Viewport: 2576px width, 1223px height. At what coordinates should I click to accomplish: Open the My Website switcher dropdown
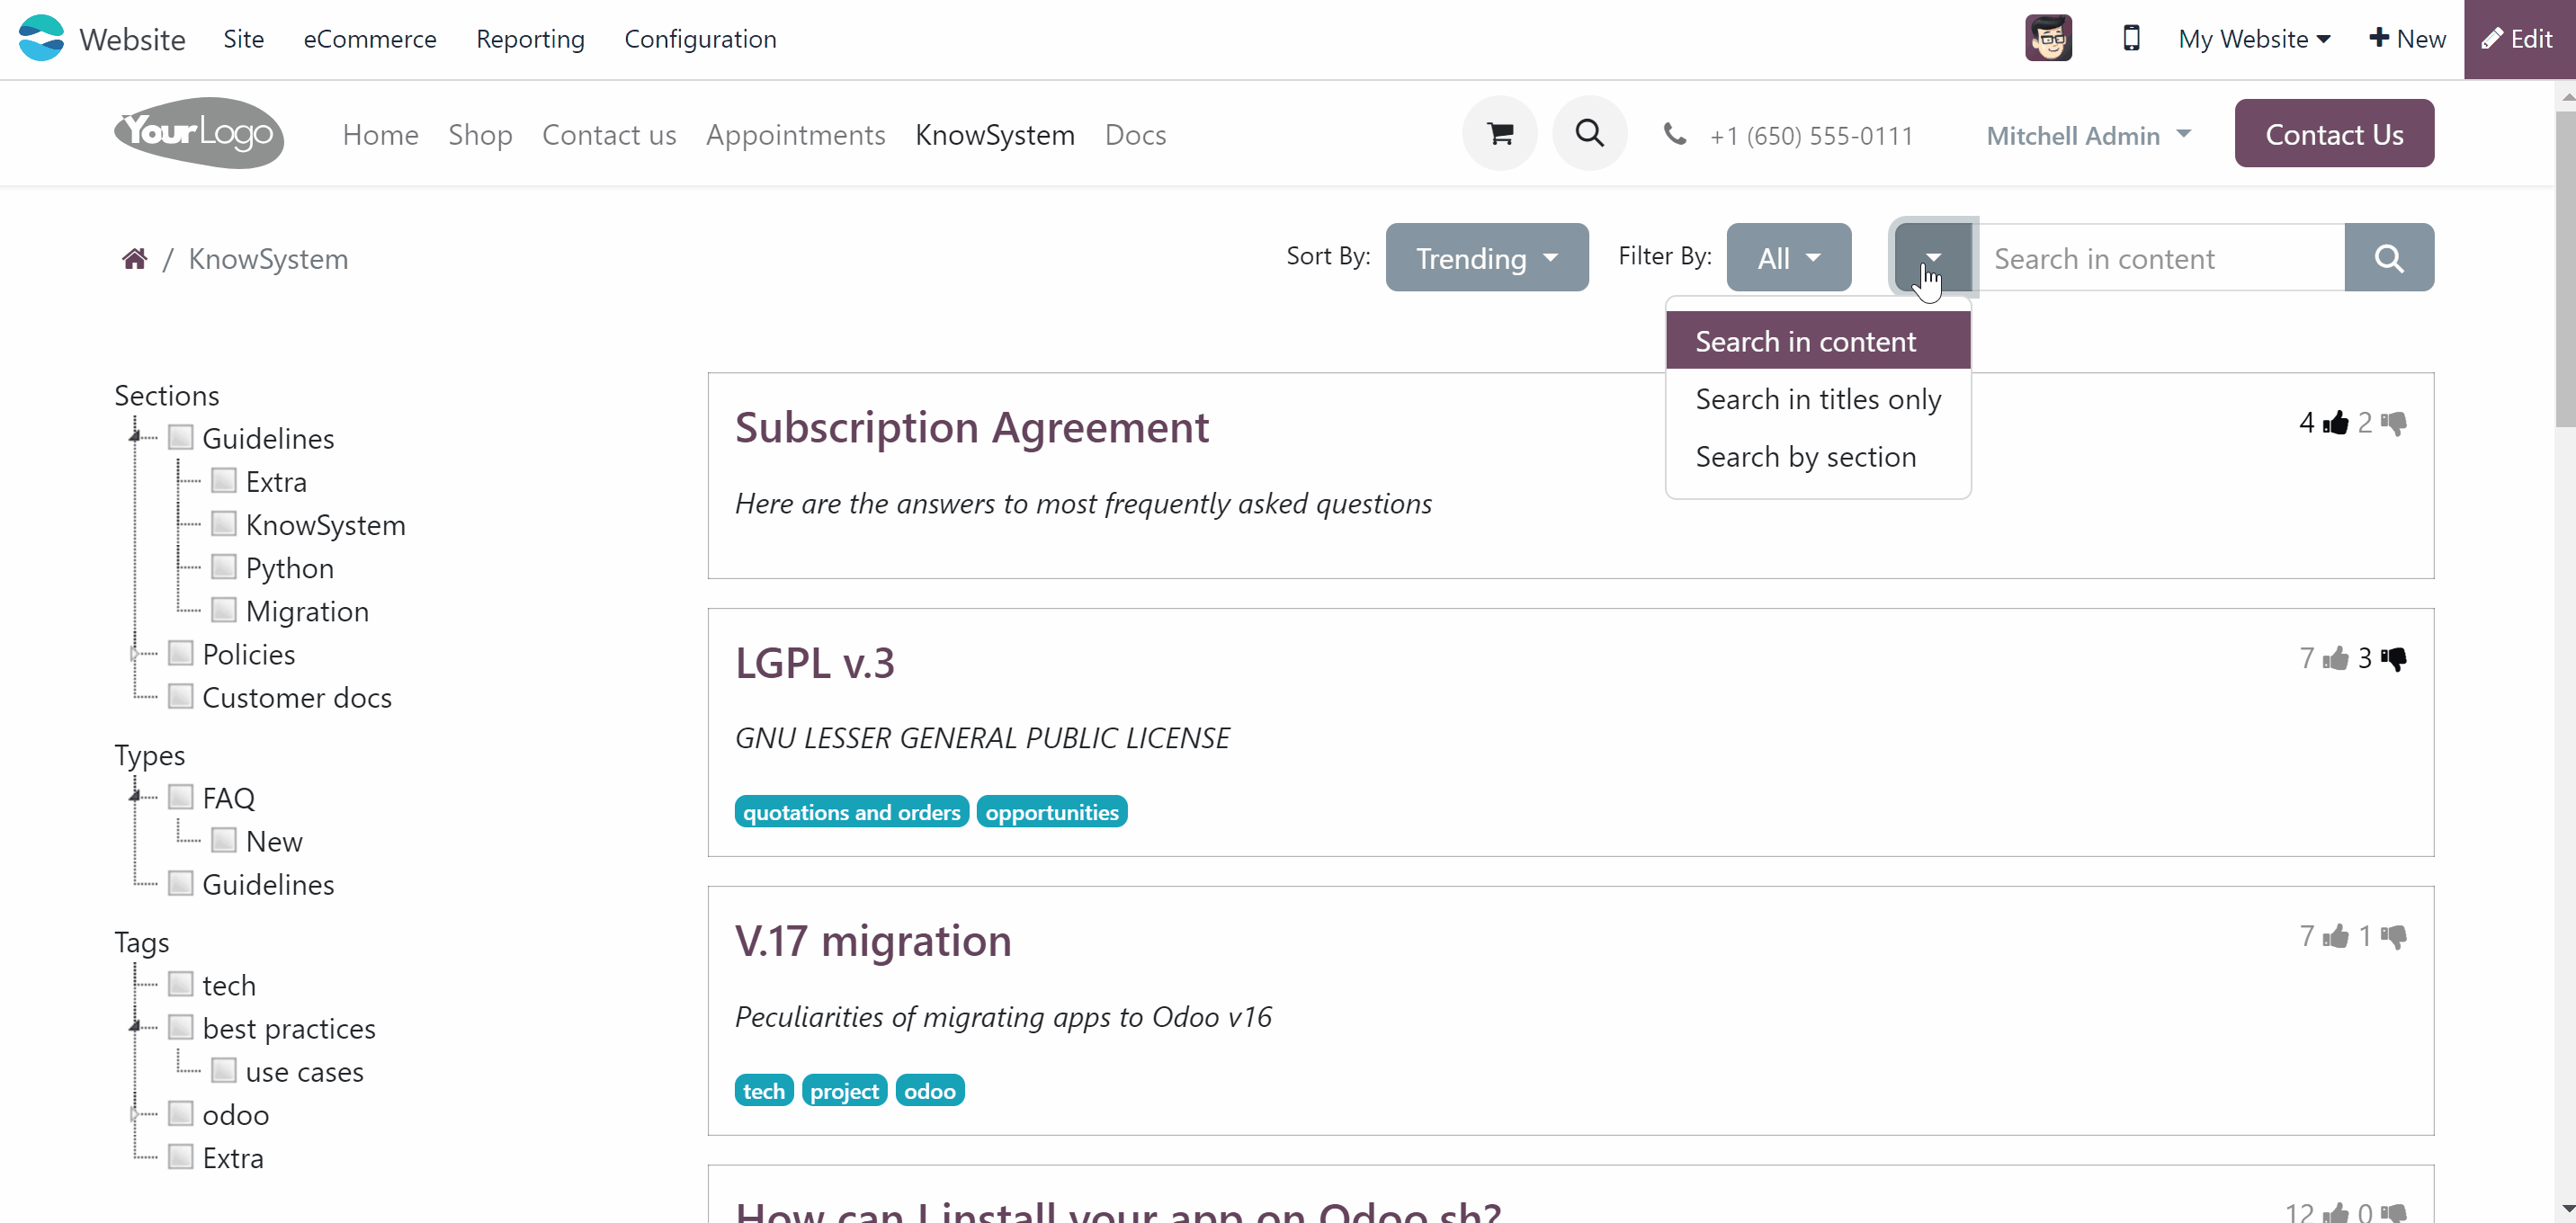click(2255, 39)
